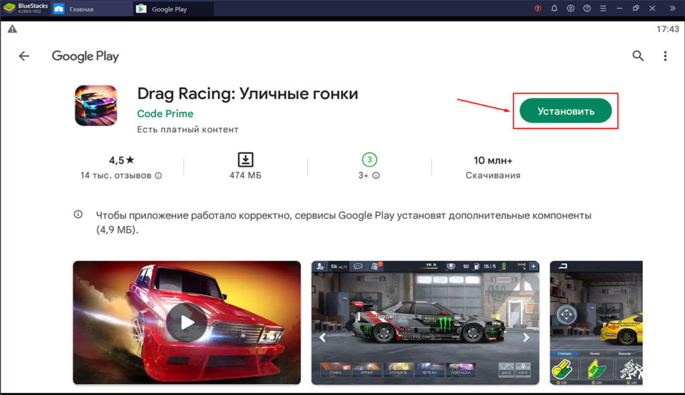Play the red car trailer video
685x395 pixels.
(x=187, y=323)
